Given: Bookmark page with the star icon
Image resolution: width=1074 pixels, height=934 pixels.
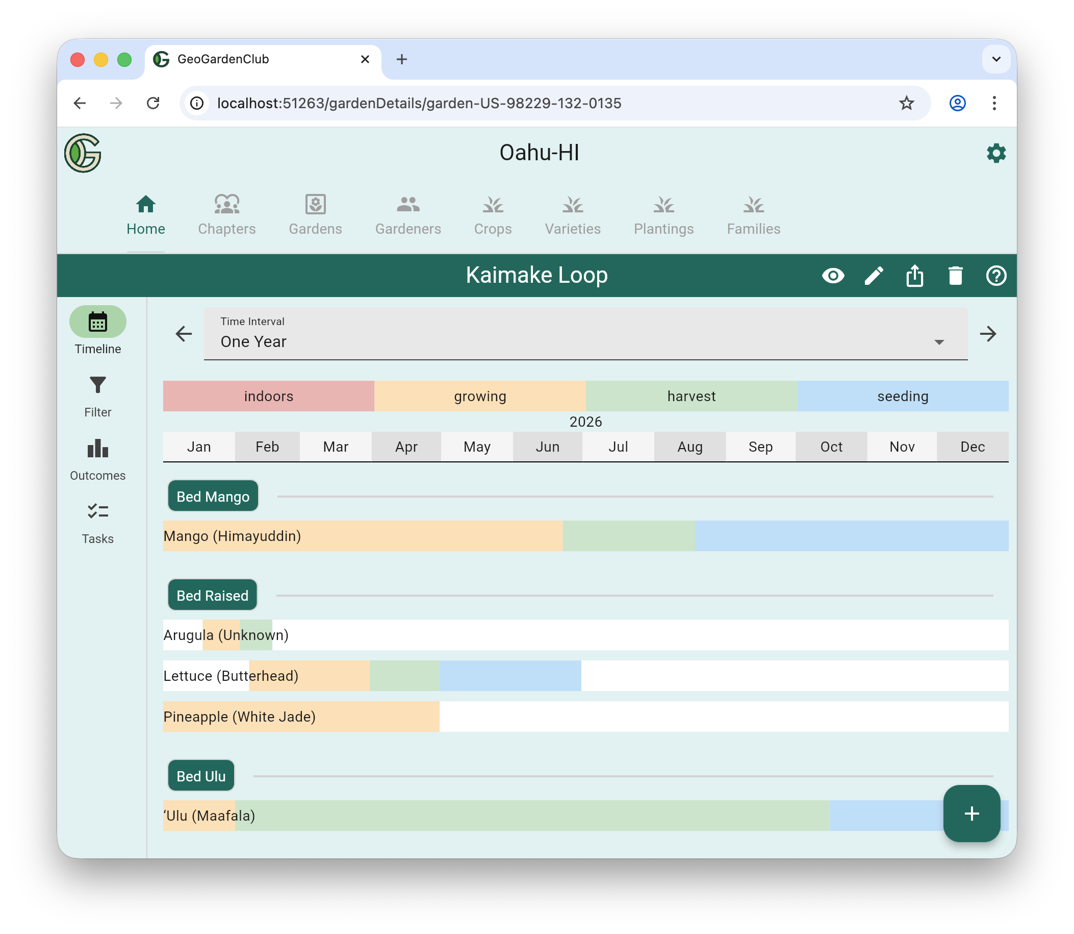Looking at the screenshot, I should [906, 103].
